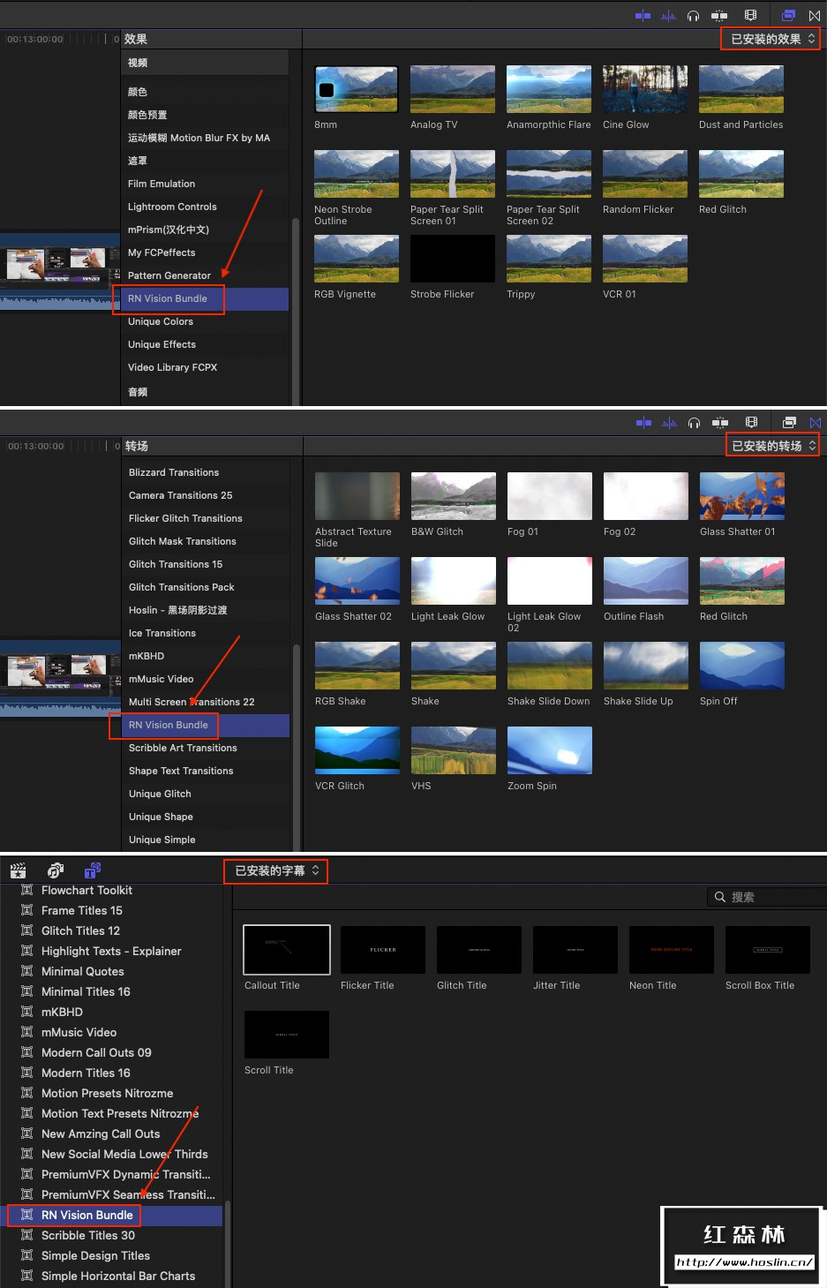Open the 已安装的转场 dropdown
Viewport: 827px width, 1288px height.
tap(772, 446)
